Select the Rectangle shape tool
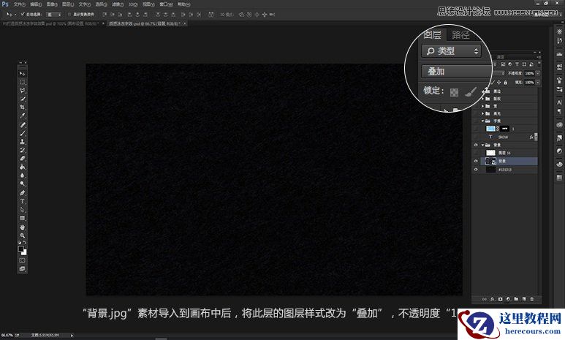Image resolution: width=565 pixels, height=340 pixels. (23, 218)
